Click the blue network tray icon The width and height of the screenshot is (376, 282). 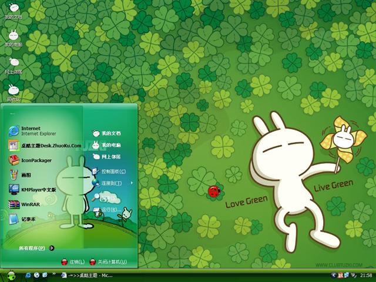click(x=347, y=275)
